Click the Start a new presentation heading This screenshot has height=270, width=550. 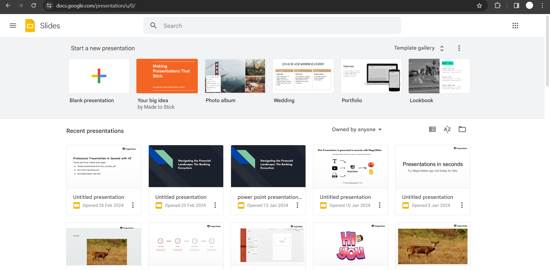[x=103, y=48]
